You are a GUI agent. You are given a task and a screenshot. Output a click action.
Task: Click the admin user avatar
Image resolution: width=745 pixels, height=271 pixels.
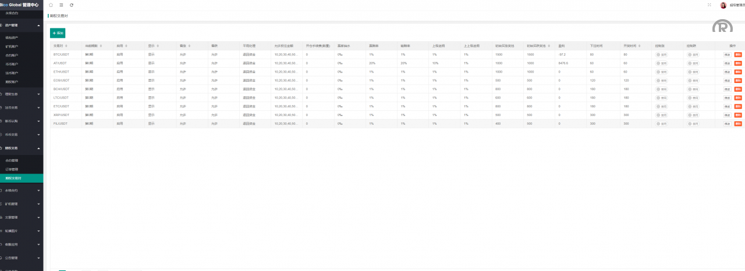coord(723,5)
